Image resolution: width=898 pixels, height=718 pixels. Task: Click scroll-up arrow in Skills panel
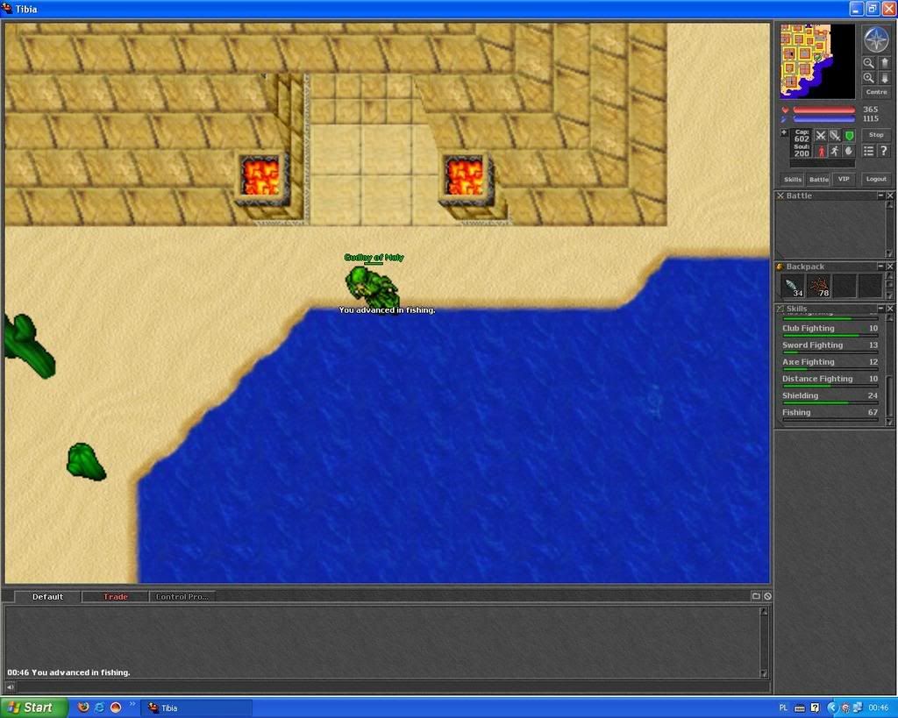tap(889, 318)
